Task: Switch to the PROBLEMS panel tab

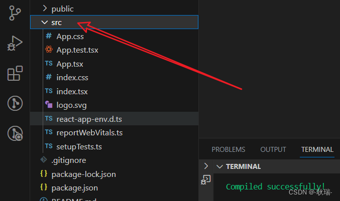Action: click(229, 149)
